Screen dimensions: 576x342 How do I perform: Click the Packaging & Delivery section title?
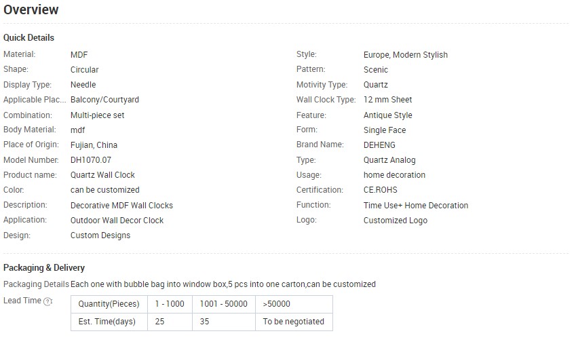click(x=44, y=268)
